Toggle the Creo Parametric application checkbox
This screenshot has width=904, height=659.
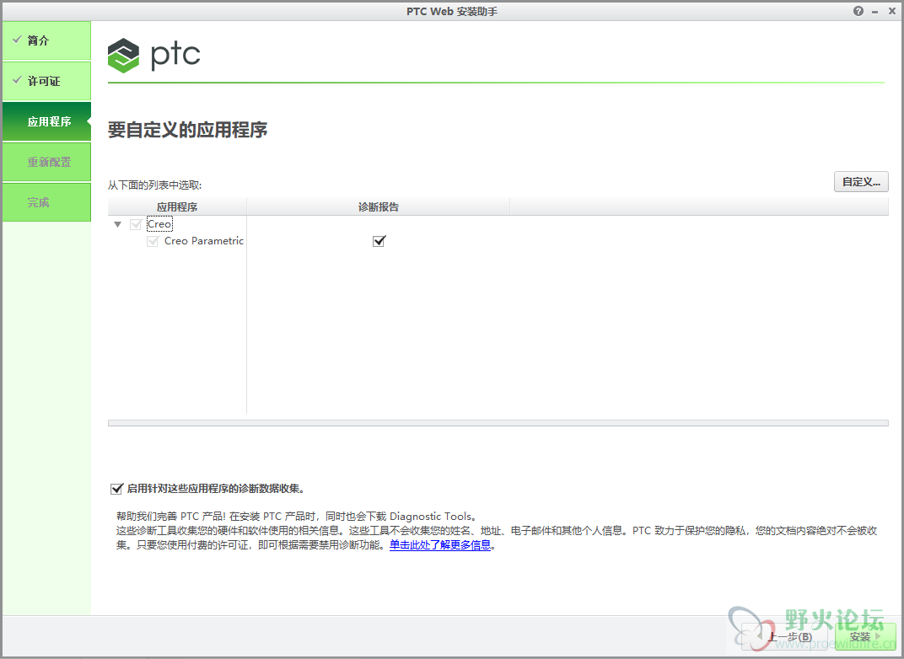pyautogui.click(x=153, y=241)
